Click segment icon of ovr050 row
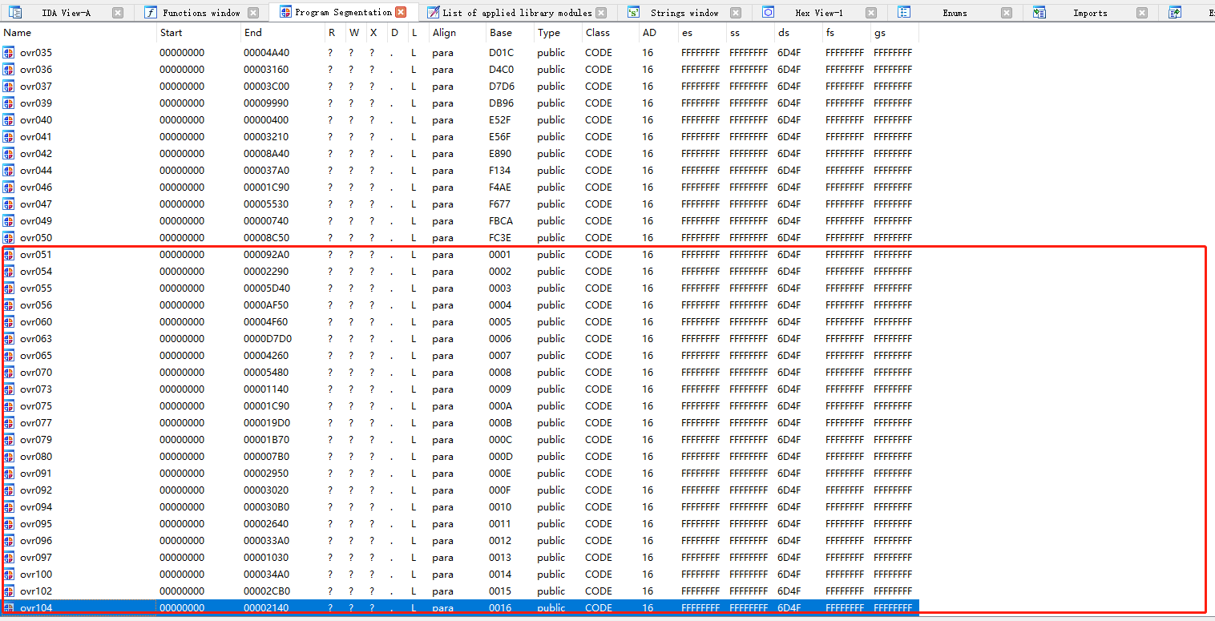 tap(9, 238)
